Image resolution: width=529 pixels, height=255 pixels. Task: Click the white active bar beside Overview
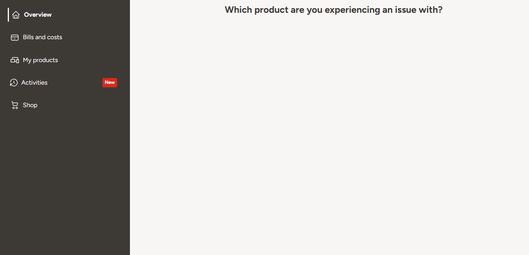8,15
